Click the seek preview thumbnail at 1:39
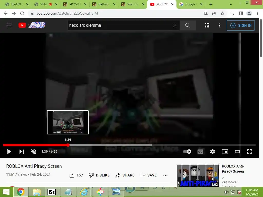Image resolution: width=263 pixels, height=197 pixels. tap(68, 122)
